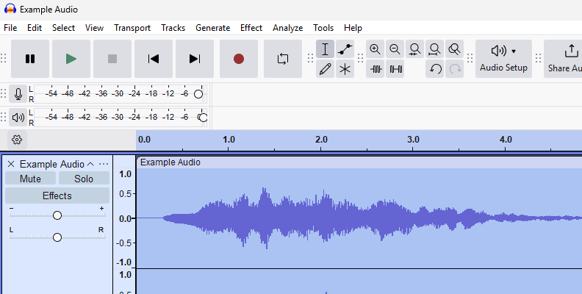Image resolution: width=582 pixels, height=294 pixels.
Task: Open the Generate menu
Action: tap(212, 28)
